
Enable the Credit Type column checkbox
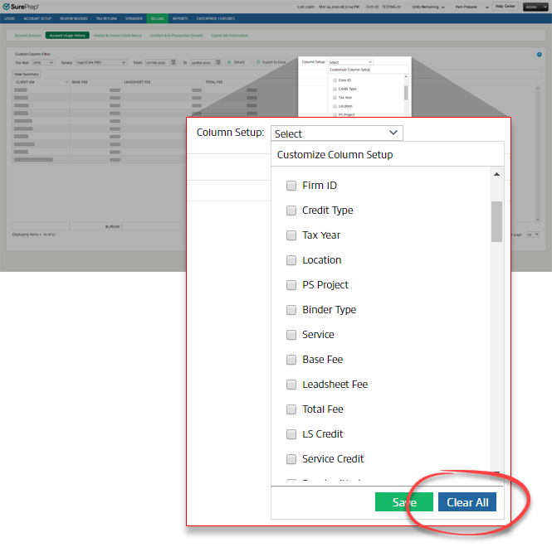tap(291, 211)
